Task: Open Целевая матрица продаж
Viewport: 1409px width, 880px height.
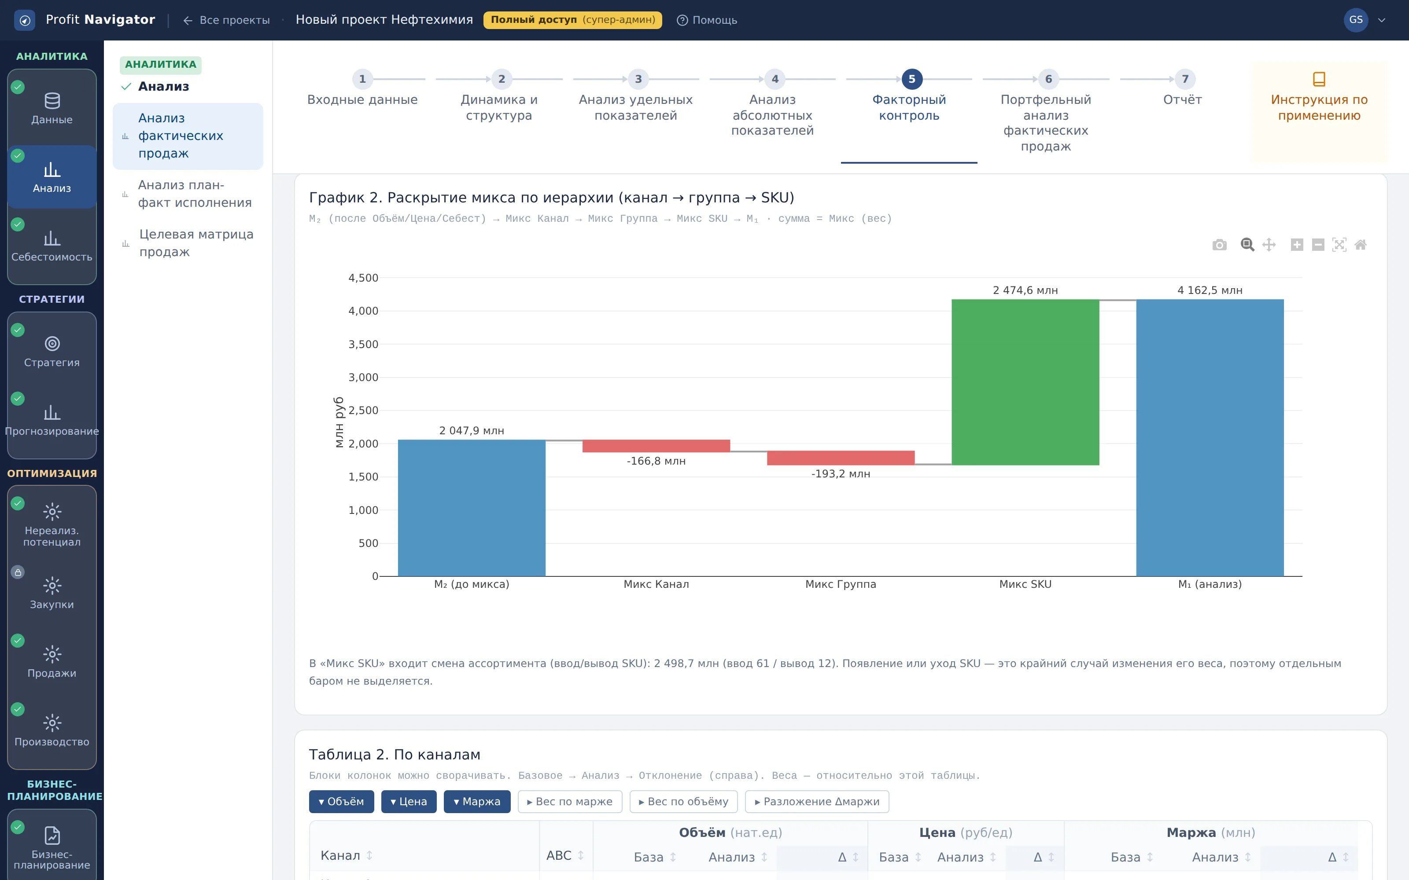Action: pos(188,243)
